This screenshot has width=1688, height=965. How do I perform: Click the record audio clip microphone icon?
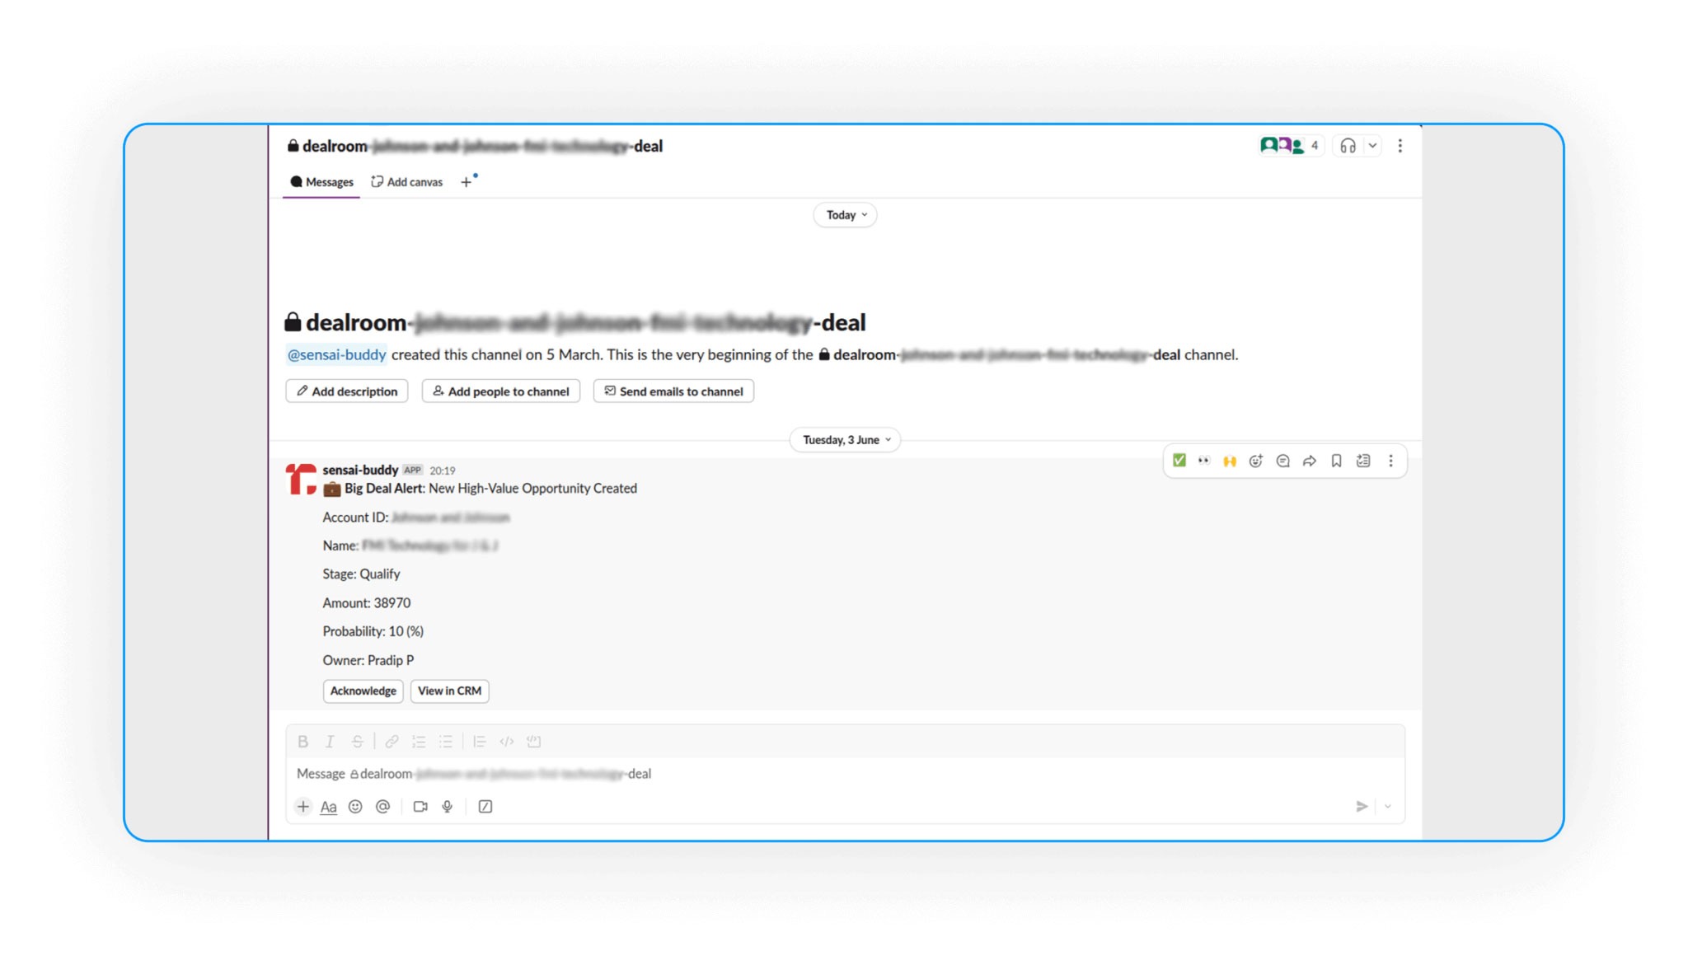coord(448,807)
